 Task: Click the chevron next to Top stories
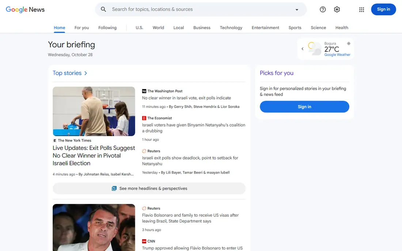click(x=86, y=73)
